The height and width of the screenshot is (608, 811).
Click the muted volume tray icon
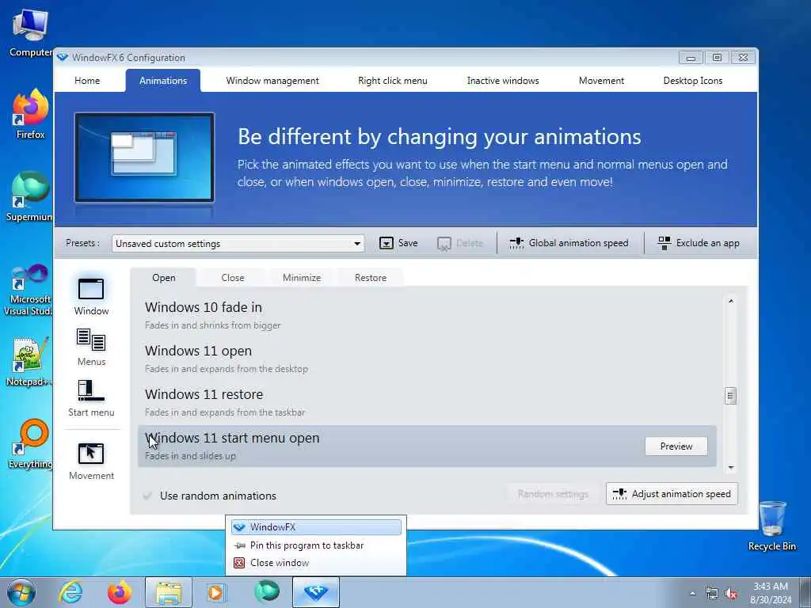point(731,594)
